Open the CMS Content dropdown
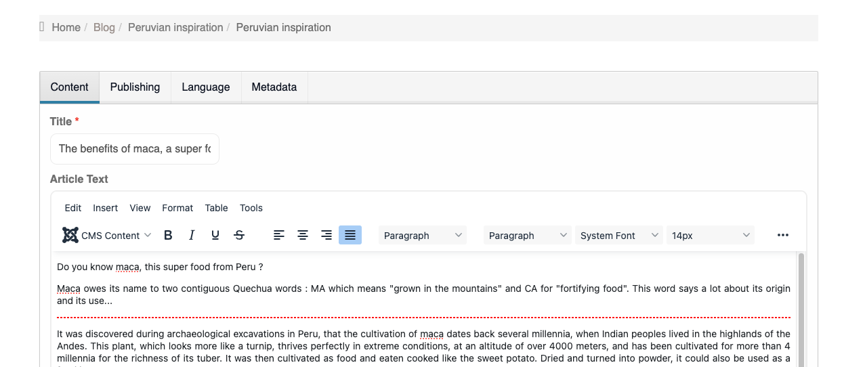This screenshot has width=844, height=367. pyautogui.click(x=107, y=236)
